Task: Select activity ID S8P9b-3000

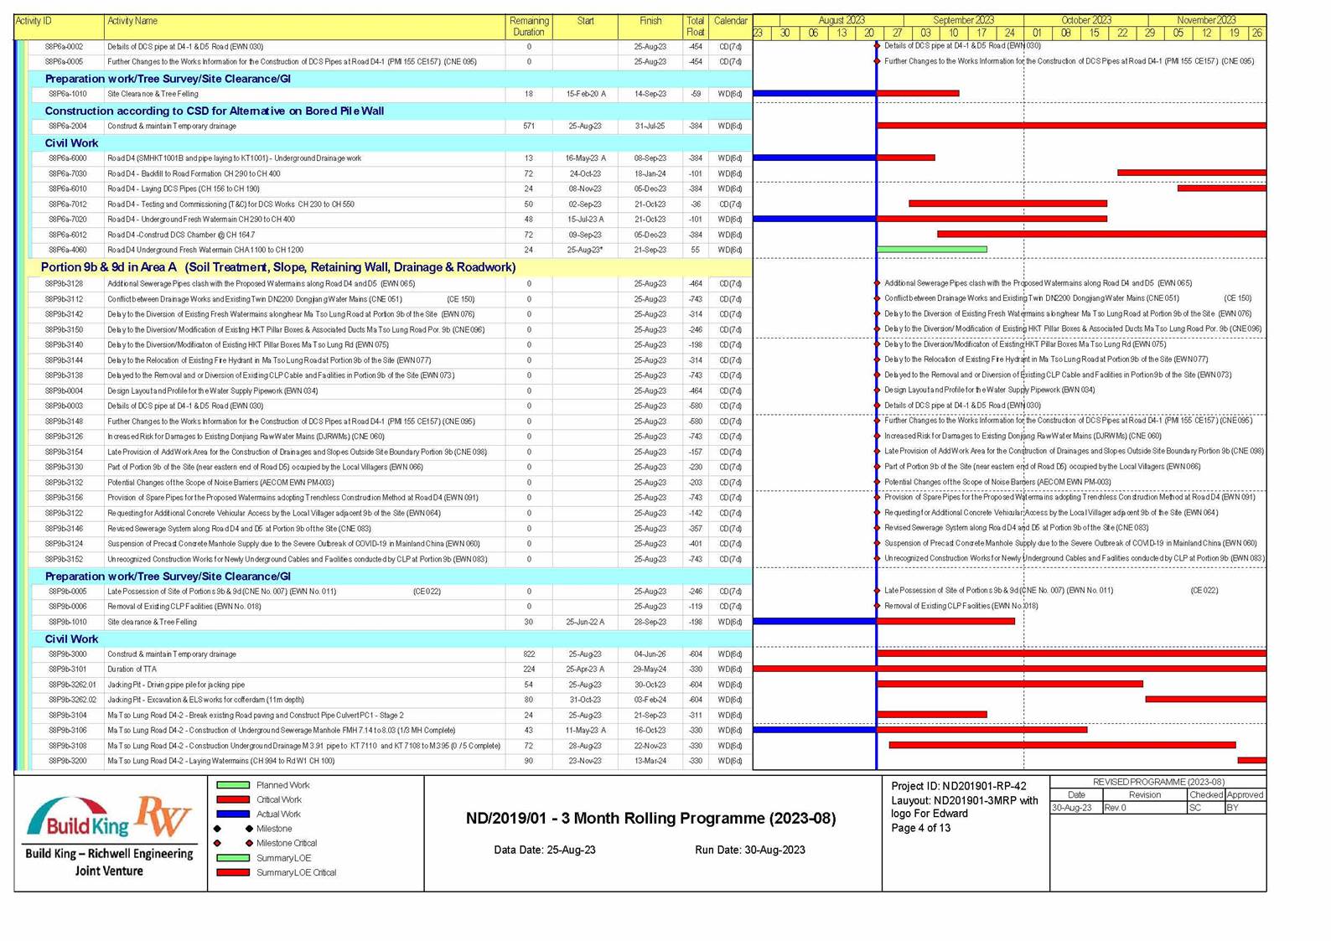Action: [x=68, y=654]
